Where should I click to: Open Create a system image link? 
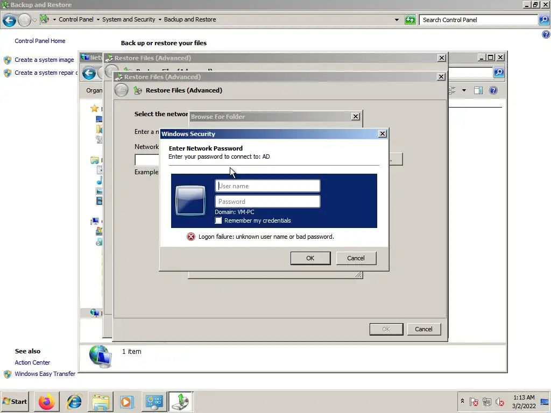point(44,60)
